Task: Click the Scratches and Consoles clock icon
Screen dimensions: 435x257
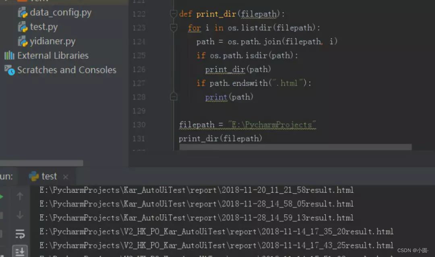Action: 9,70
